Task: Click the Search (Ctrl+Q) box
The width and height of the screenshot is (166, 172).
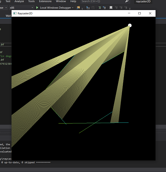Action: click(105, 1)
